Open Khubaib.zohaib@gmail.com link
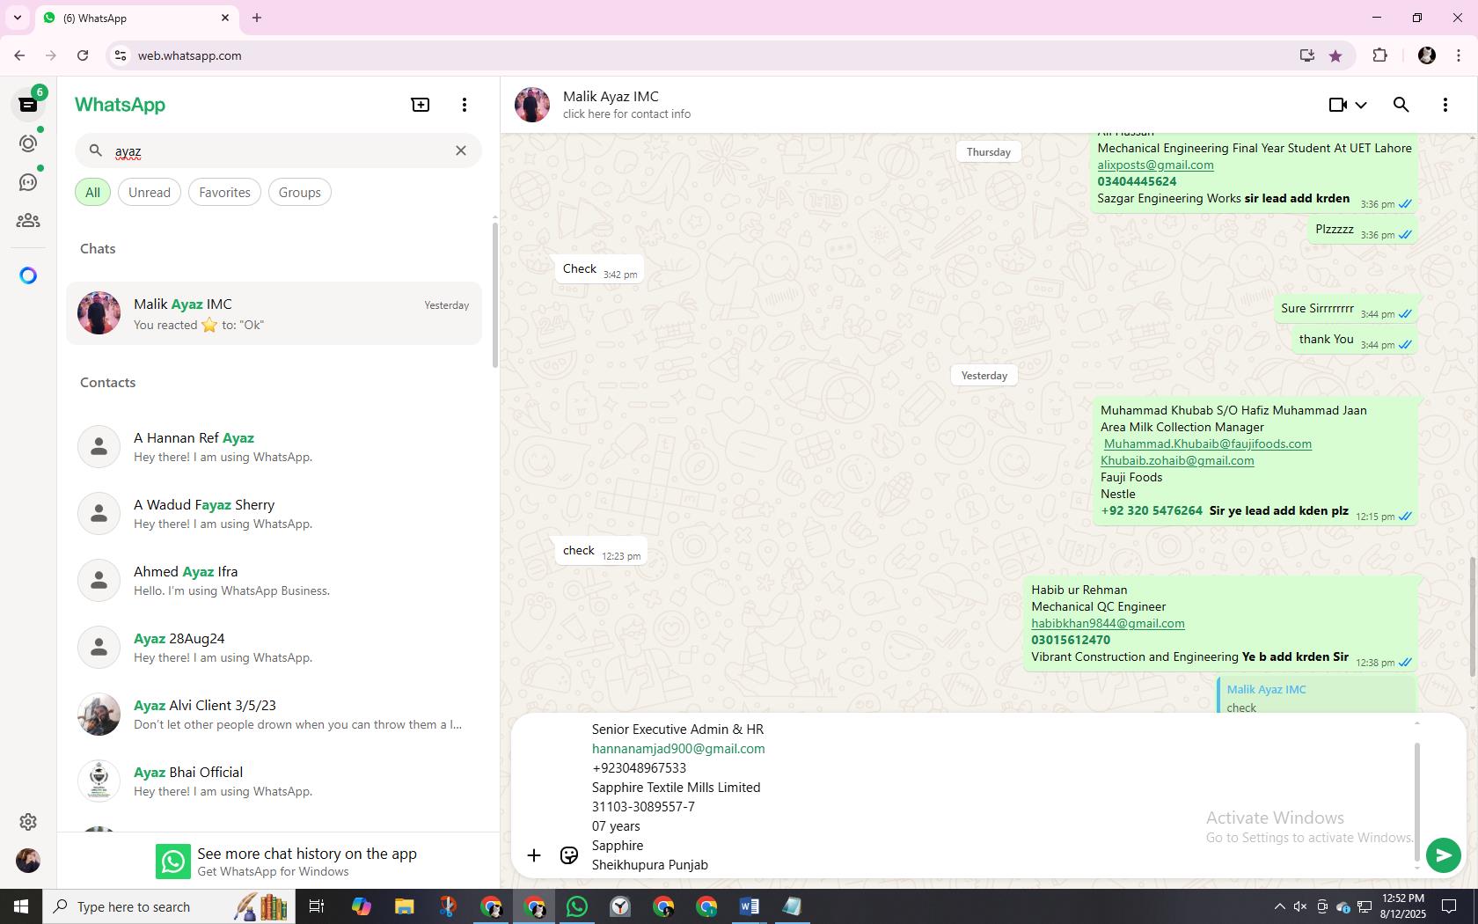The height and width of the screenshot is (924, 1478). click(x=1177, y=460)
